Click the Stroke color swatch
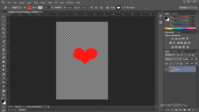Image resolution: width=199 pixels, height=112 pixels. coord(40,7)
